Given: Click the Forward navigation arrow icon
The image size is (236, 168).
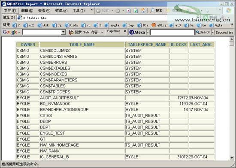Looking at the screenshot, I should point(118,11).
